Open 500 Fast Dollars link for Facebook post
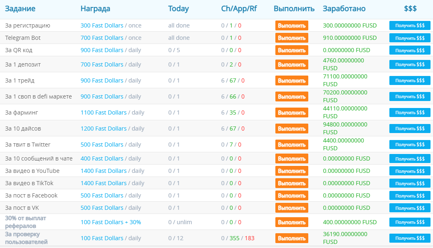The image size is (433, 248). coord(102,195)
